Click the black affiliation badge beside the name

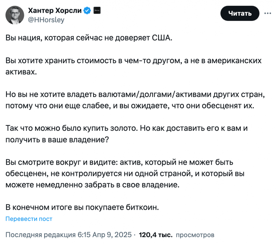[97, 11]
